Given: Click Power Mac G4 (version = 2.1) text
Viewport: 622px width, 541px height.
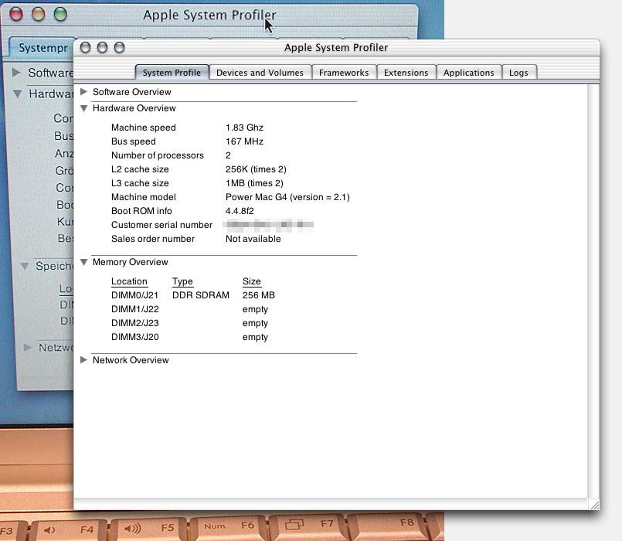Looking at the screenshot, I should coord(287,197).
